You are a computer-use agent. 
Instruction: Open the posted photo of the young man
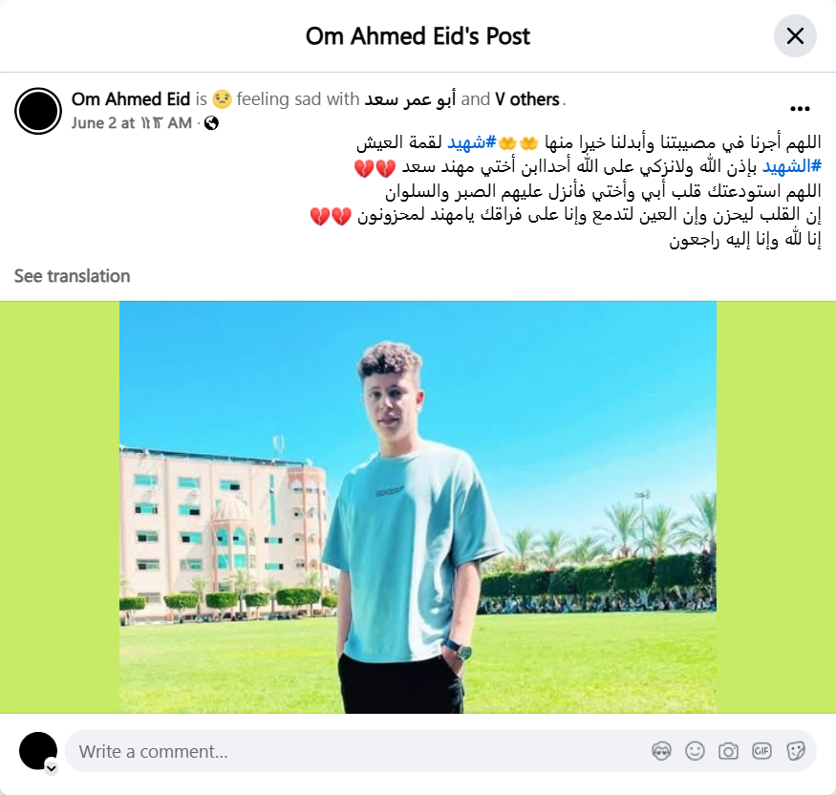[x=418, y=507]
